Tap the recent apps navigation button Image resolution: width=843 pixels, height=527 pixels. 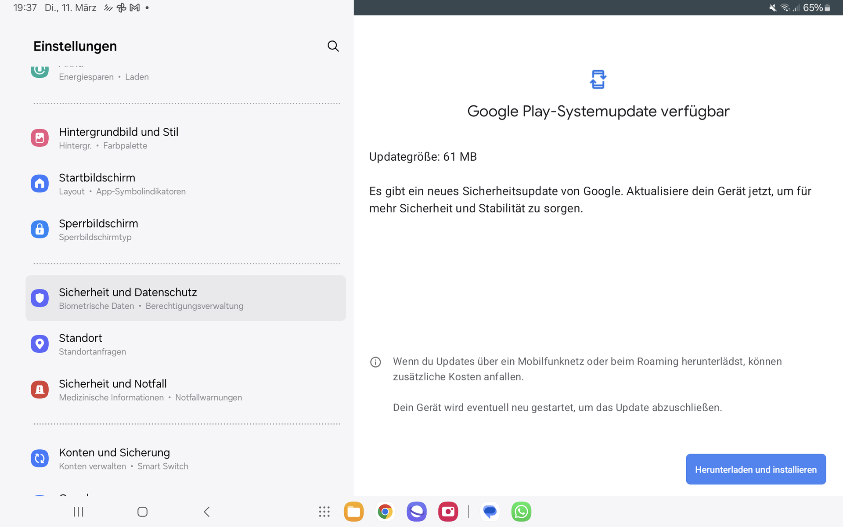click(79, 512)
